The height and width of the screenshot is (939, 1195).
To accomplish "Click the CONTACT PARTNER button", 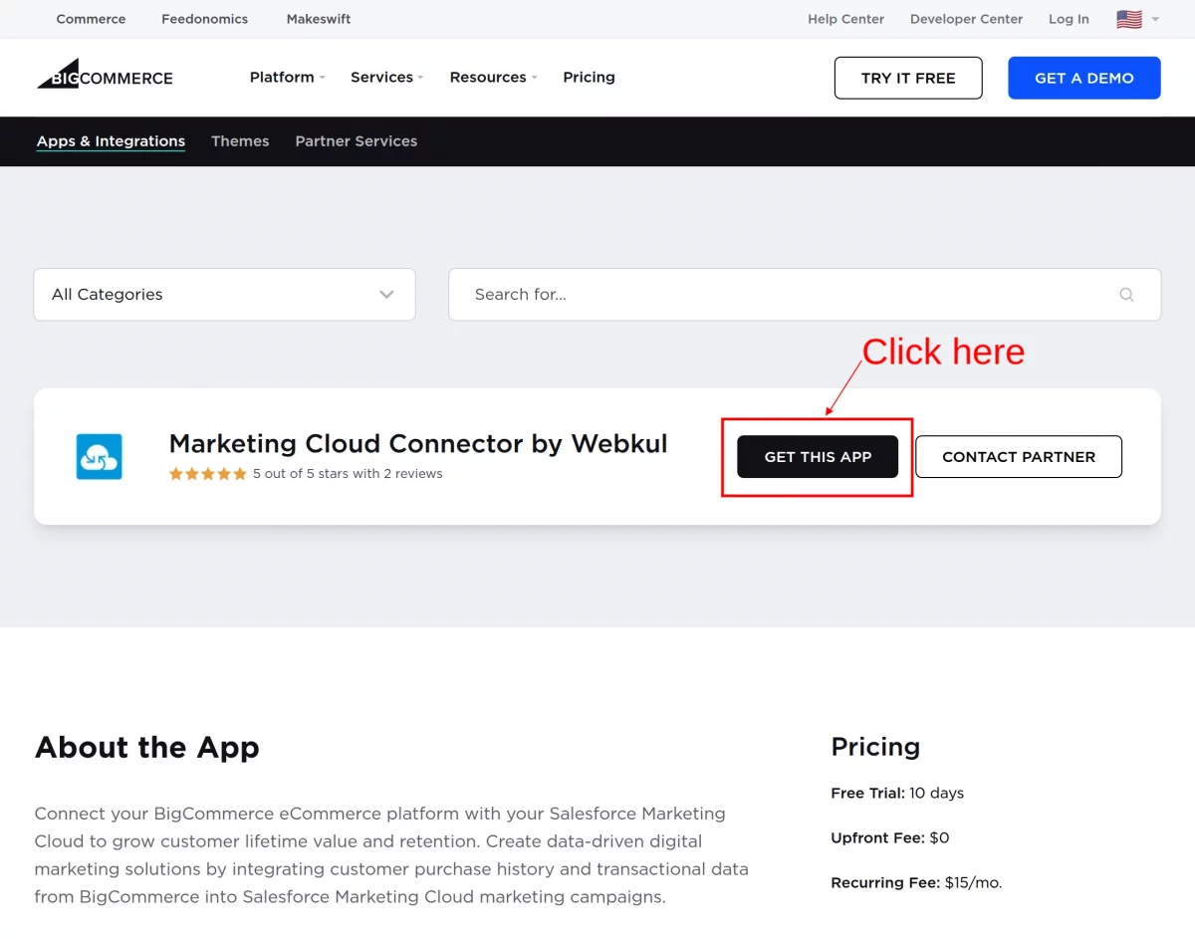I will (1019, 457).
